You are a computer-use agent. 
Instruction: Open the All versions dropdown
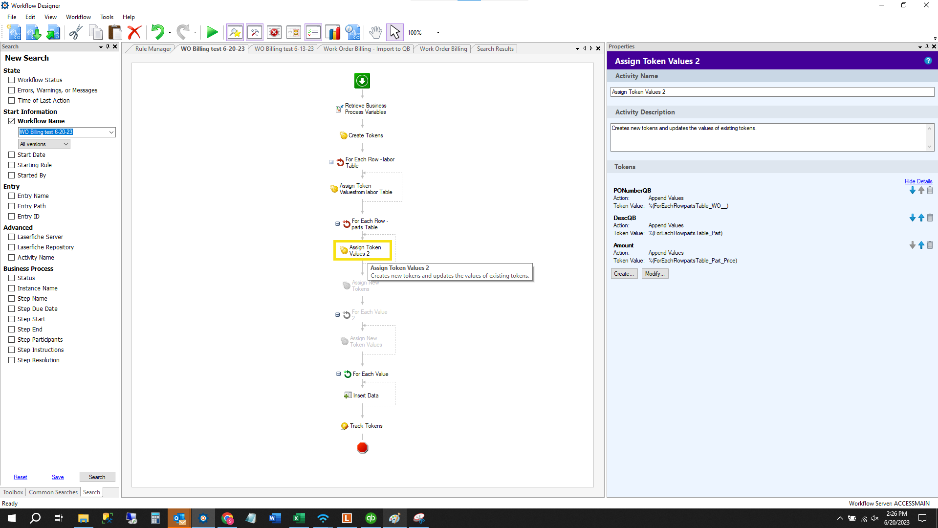(x=65, y=144)
